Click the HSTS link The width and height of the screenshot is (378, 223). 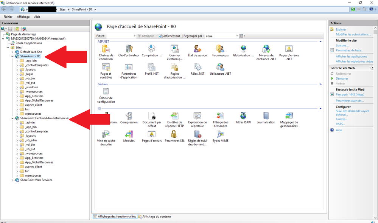coord(340,124)
